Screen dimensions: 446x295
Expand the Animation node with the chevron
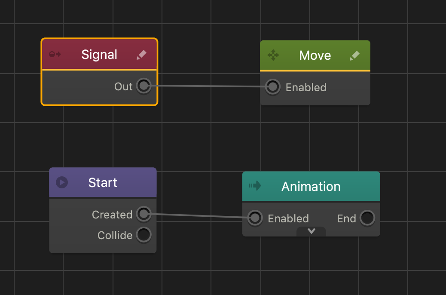click(312, 231)
